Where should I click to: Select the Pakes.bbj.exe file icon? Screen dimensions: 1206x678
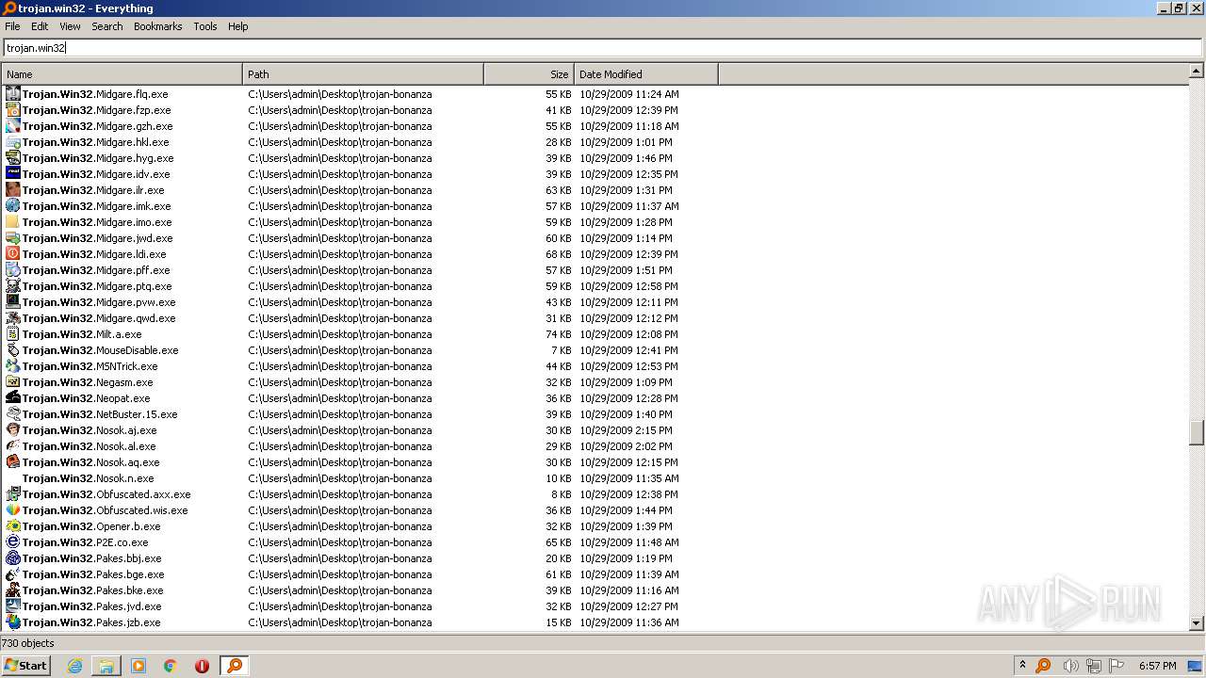point(13,558)
